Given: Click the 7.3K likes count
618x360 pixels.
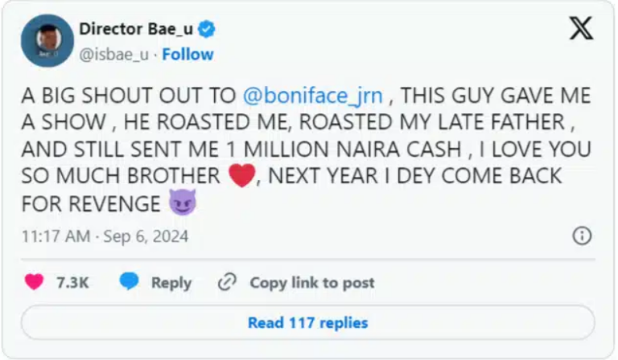Looking at the screenshot, I should click(72, 283).
